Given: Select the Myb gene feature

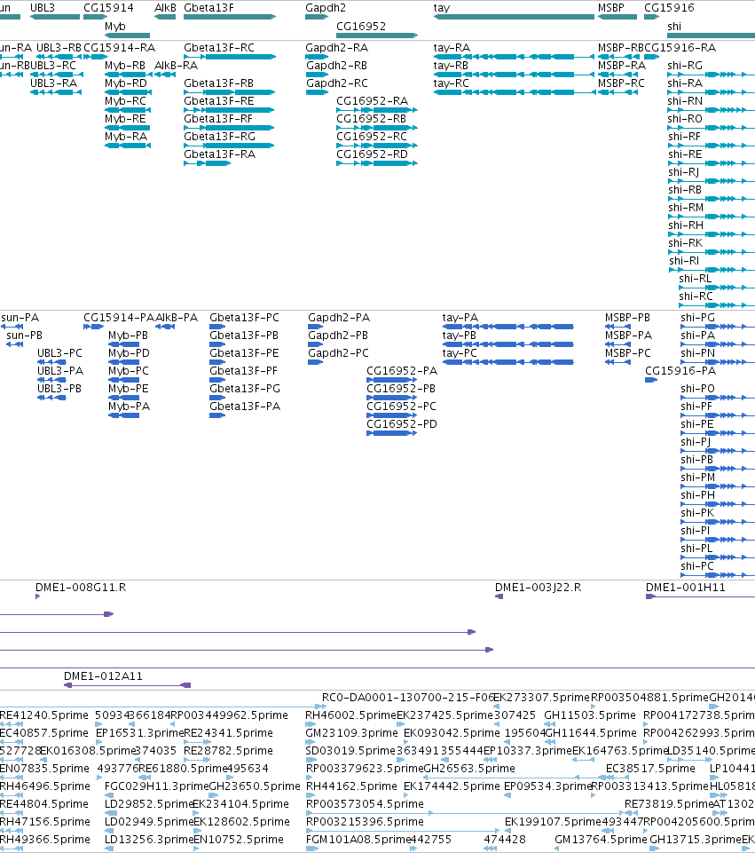Looking at the screenshot, I should [x=127, y=36].
